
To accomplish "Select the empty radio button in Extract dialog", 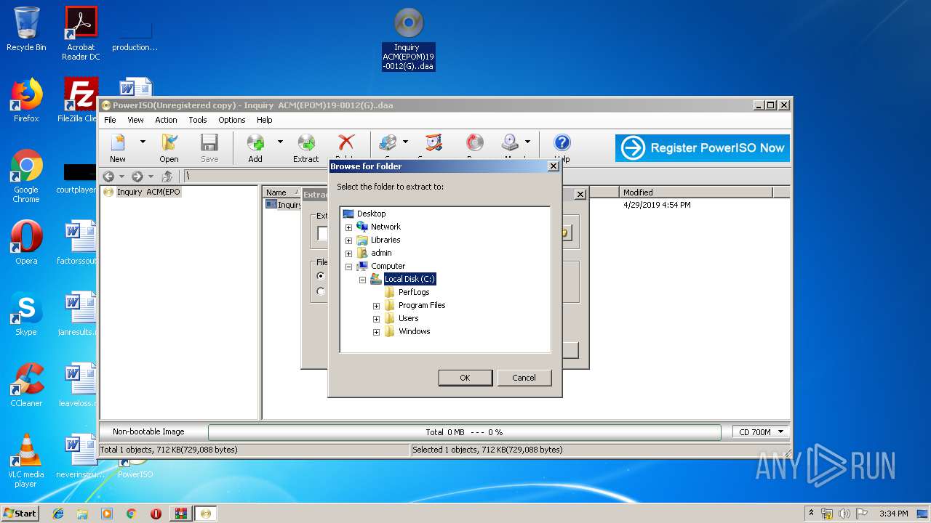I will tap(321, 291).
